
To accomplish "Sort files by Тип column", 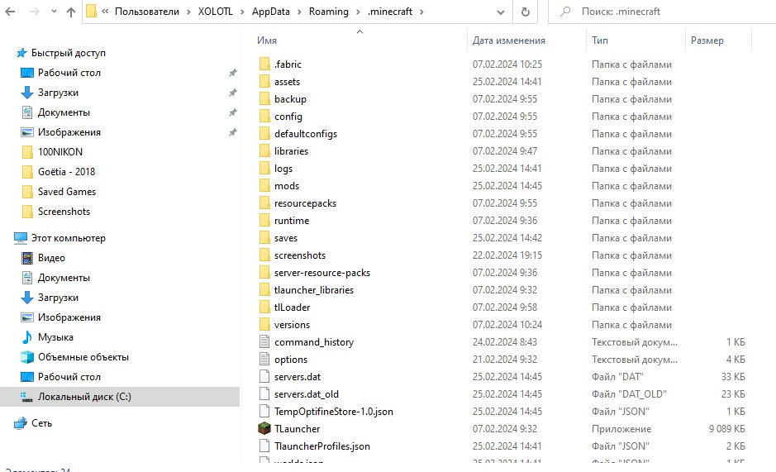I will tap(600, 41).
